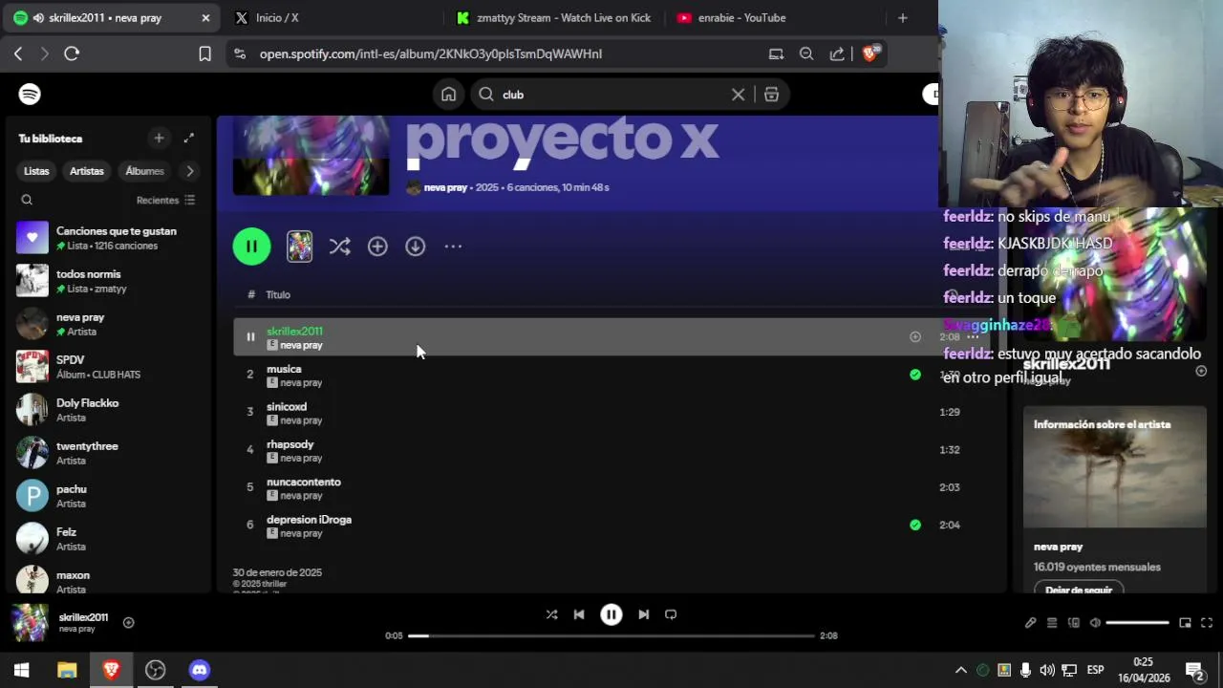Seek on the song progress bar
The image size is (1223, 688).
tap(611, 635)
